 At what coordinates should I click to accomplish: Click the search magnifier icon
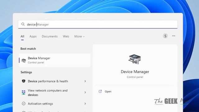[23, 24]
